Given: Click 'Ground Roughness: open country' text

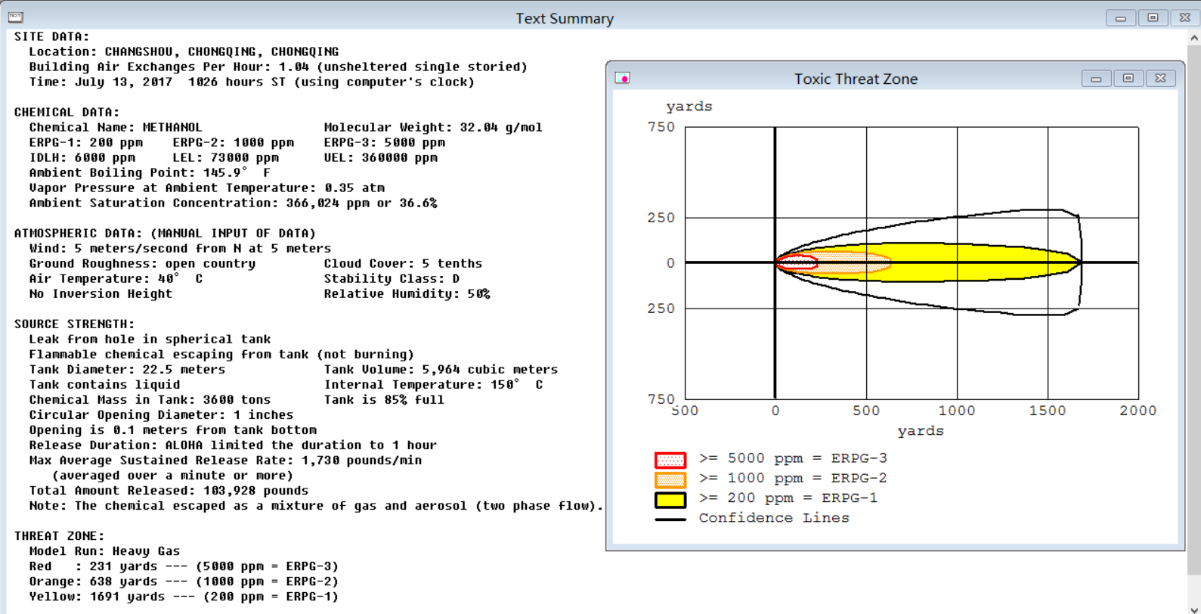Looking at the screenshot, I should point(142,263).
